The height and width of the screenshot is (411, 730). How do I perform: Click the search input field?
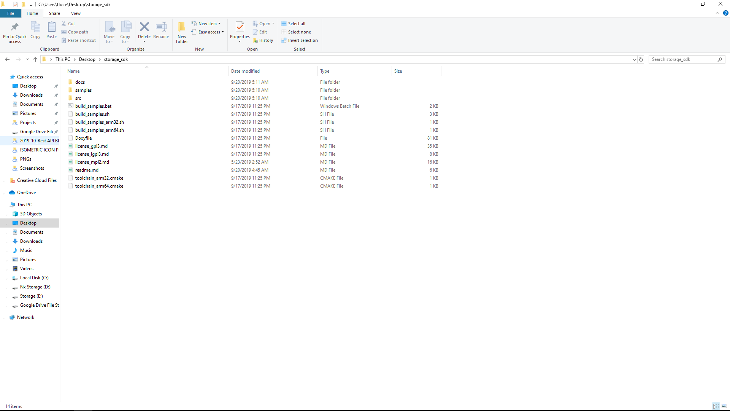coord(684,59)
